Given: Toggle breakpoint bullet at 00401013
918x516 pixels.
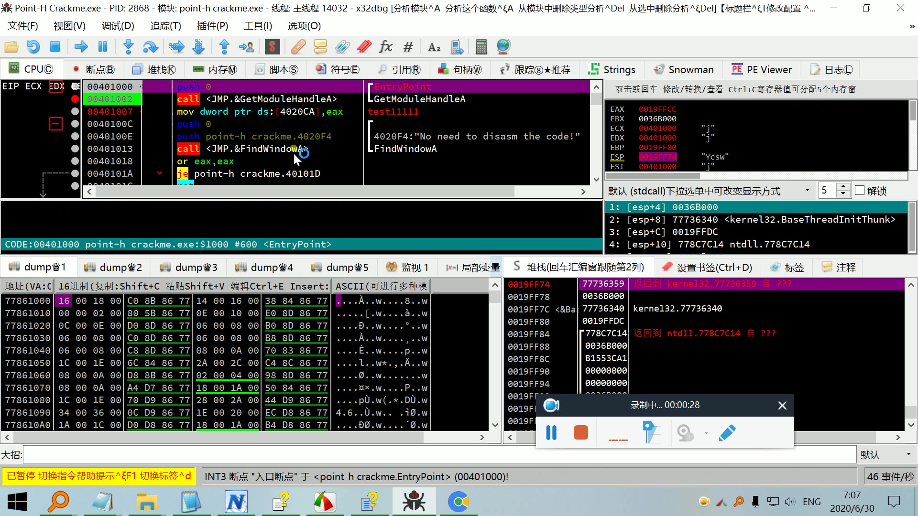Looking at the screenshot, I should 75,149.
